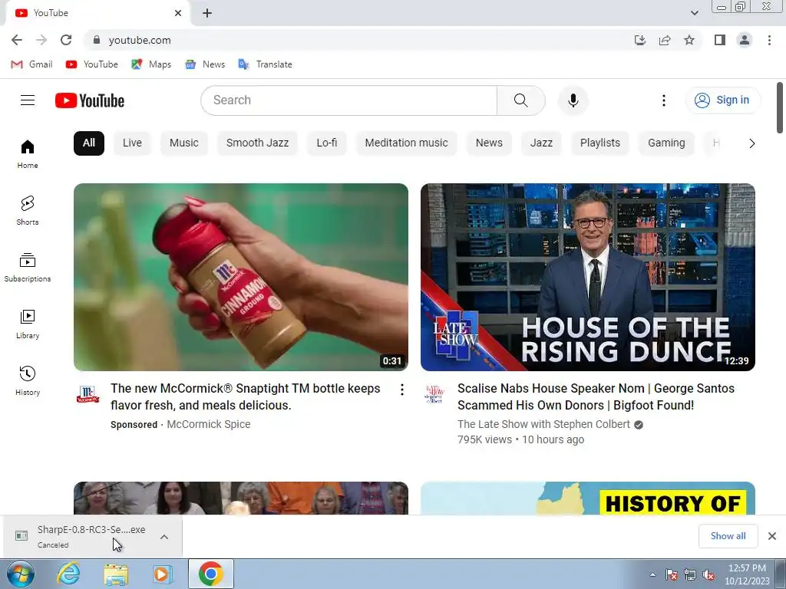
Task: Select the Jazz filter chip
Action: pyautogui.click(x=541, y=143)
